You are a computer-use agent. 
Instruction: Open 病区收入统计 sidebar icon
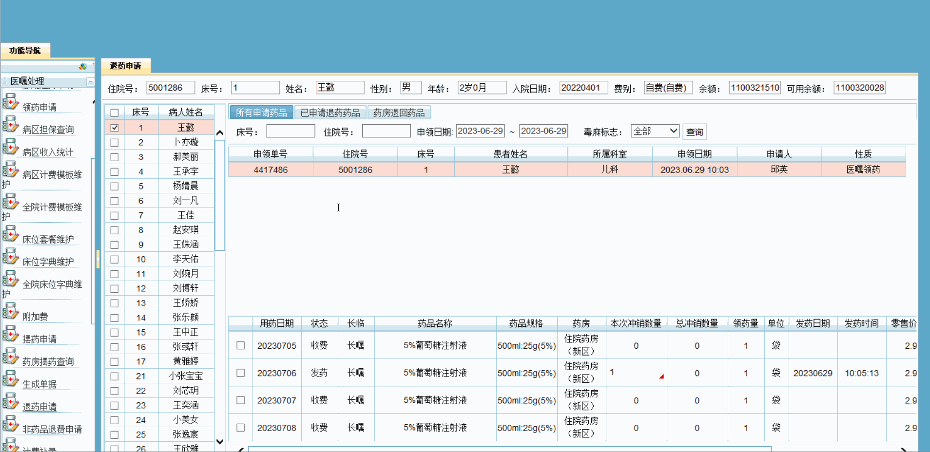click(x=10, y=147)
